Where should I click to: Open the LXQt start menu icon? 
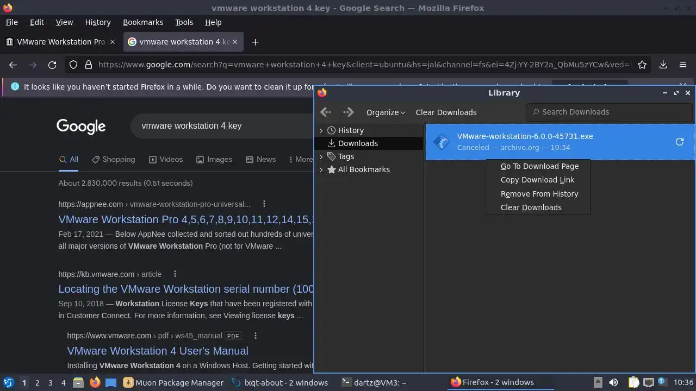[8, 382]
